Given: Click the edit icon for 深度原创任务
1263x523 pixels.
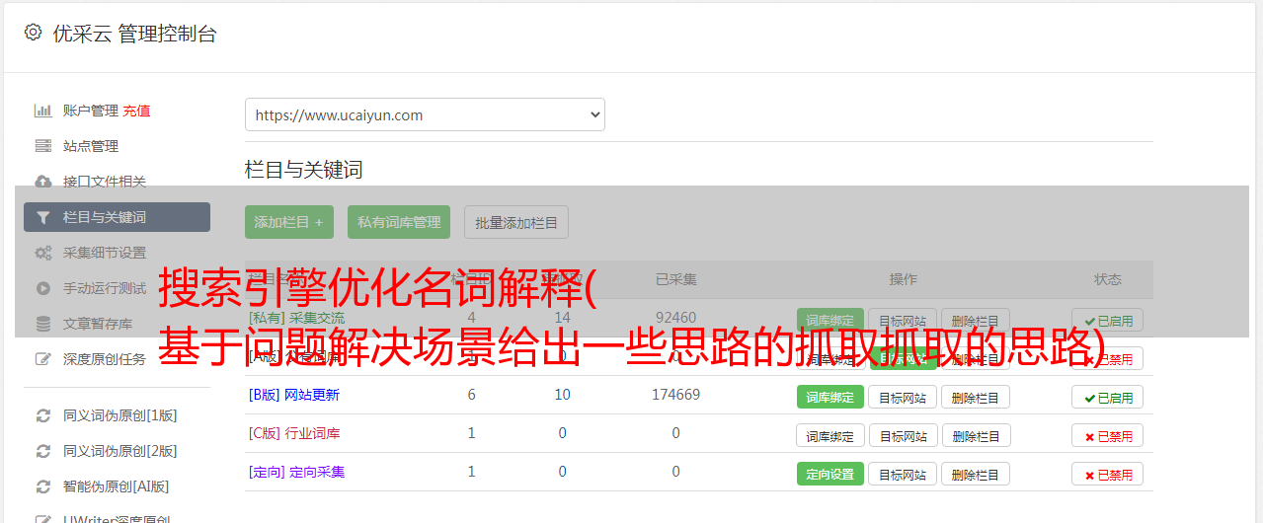Looking at the screenshot, I should point(42,359).
